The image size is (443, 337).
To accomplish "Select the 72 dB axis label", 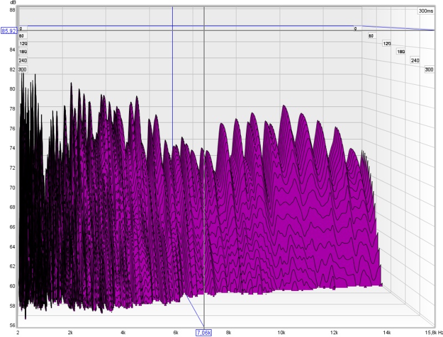I will coord(12,168).
